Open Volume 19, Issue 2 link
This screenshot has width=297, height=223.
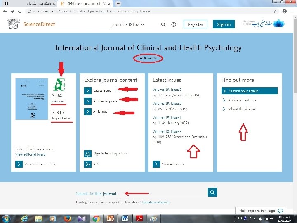tap(167, 104)
